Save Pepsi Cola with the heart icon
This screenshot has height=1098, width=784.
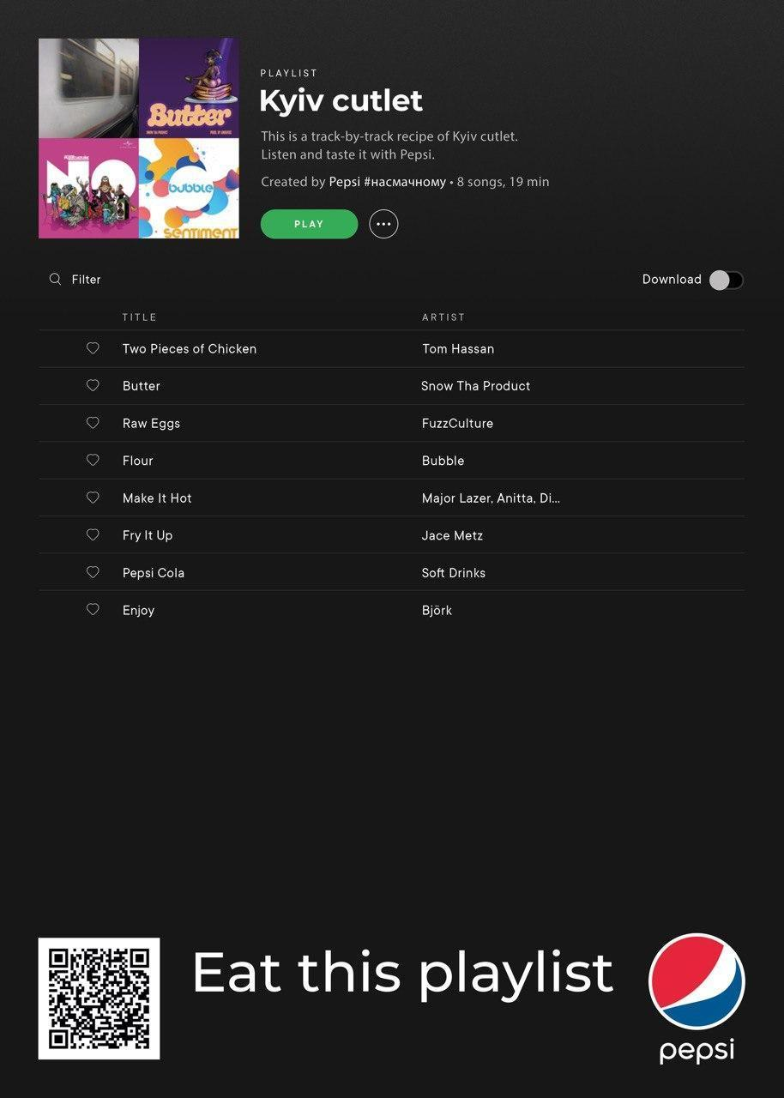pos(93,572)
